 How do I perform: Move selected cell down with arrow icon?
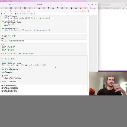[7, 14]
